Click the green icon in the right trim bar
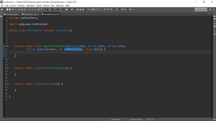 click(215, 24)
